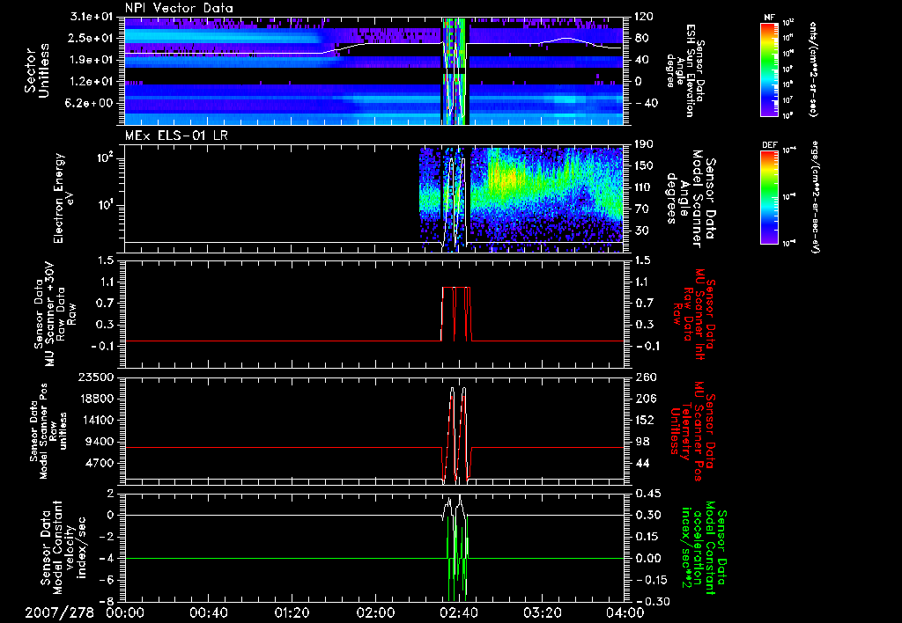Viewport: 902px width, 623px height.
Task: Select the NF color scale bar
Action: point(769,70)
